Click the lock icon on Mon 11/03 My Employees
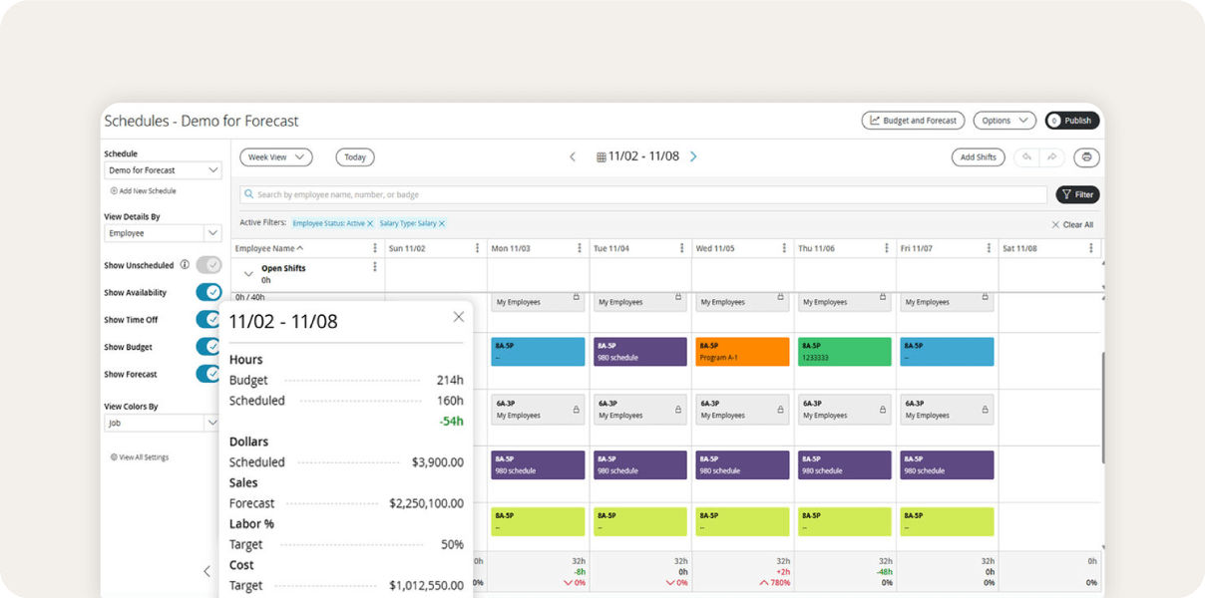 point(578,296)
